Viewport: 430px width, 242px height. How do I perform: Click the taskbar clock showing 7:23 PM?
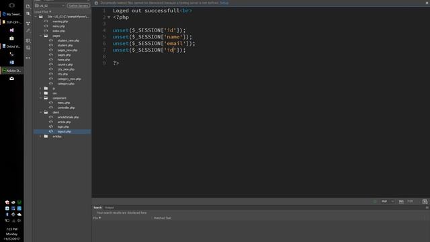tap(12, 229)
